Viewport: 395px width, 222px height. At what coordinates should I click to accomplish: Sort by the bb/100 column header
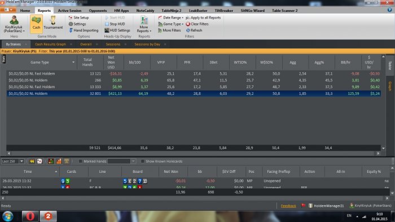click(x=135, y=62)
